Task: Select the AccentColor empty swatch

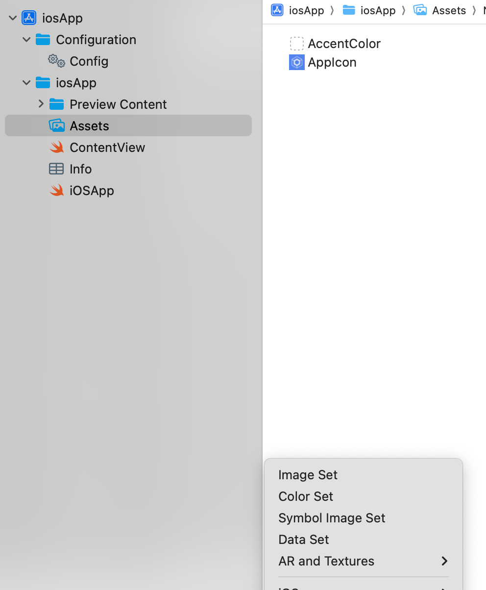Action: pyautogui.click(x=297, y=44)
